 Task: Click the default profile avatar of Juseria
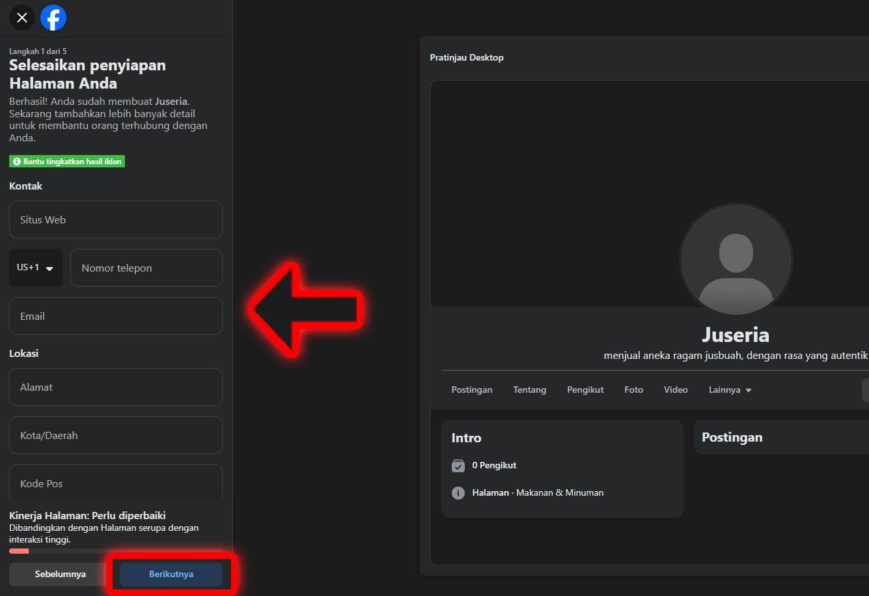click(736, 260)
